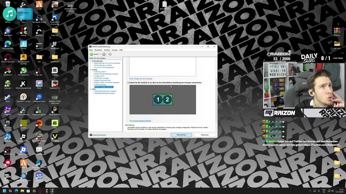Open the Bearbeiten menu
The image size is (346, 194).
(x=98, y=50)
